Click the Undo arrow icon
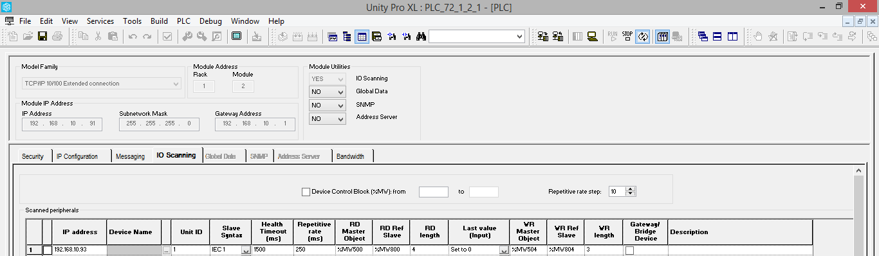This screenshot has height=256, width=879. tap(133, 37)
